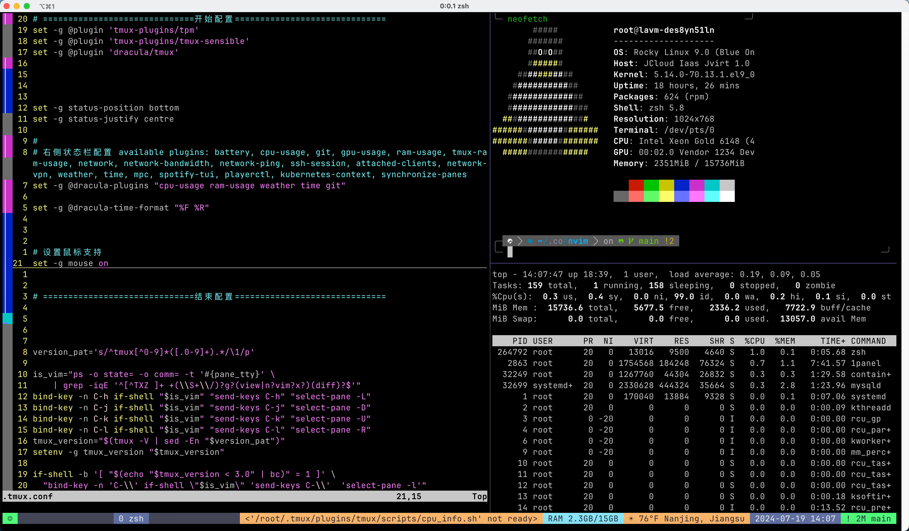The image size is (909, 531).
Task: Click the neofetch command text
Action: click(527, 19)
